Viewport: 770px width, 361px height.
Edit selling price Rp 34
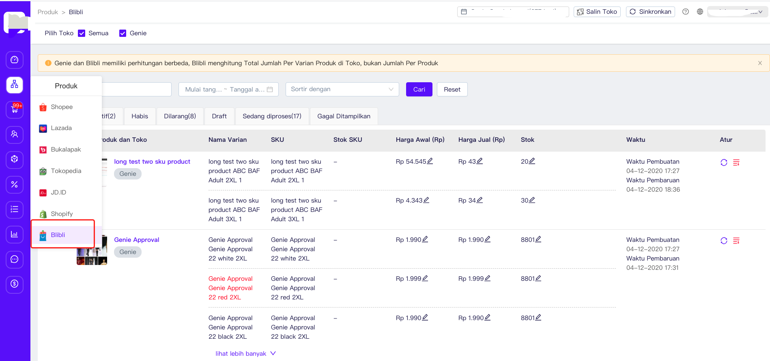point(480,200)
